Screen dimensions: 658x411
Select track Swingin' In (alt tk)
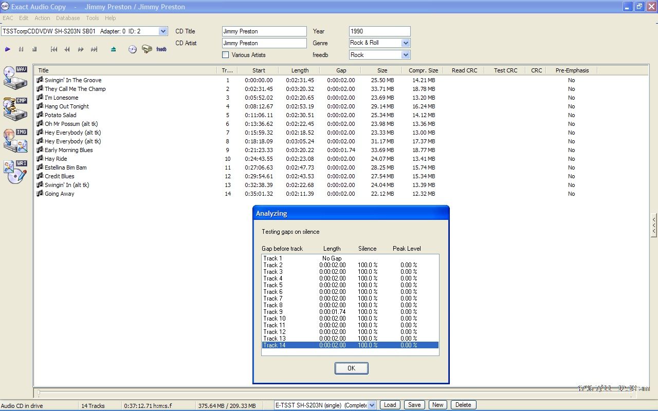point(67,185)
